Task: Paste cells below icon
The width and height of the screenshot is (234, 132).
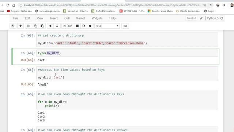Action: coord(42,26)
